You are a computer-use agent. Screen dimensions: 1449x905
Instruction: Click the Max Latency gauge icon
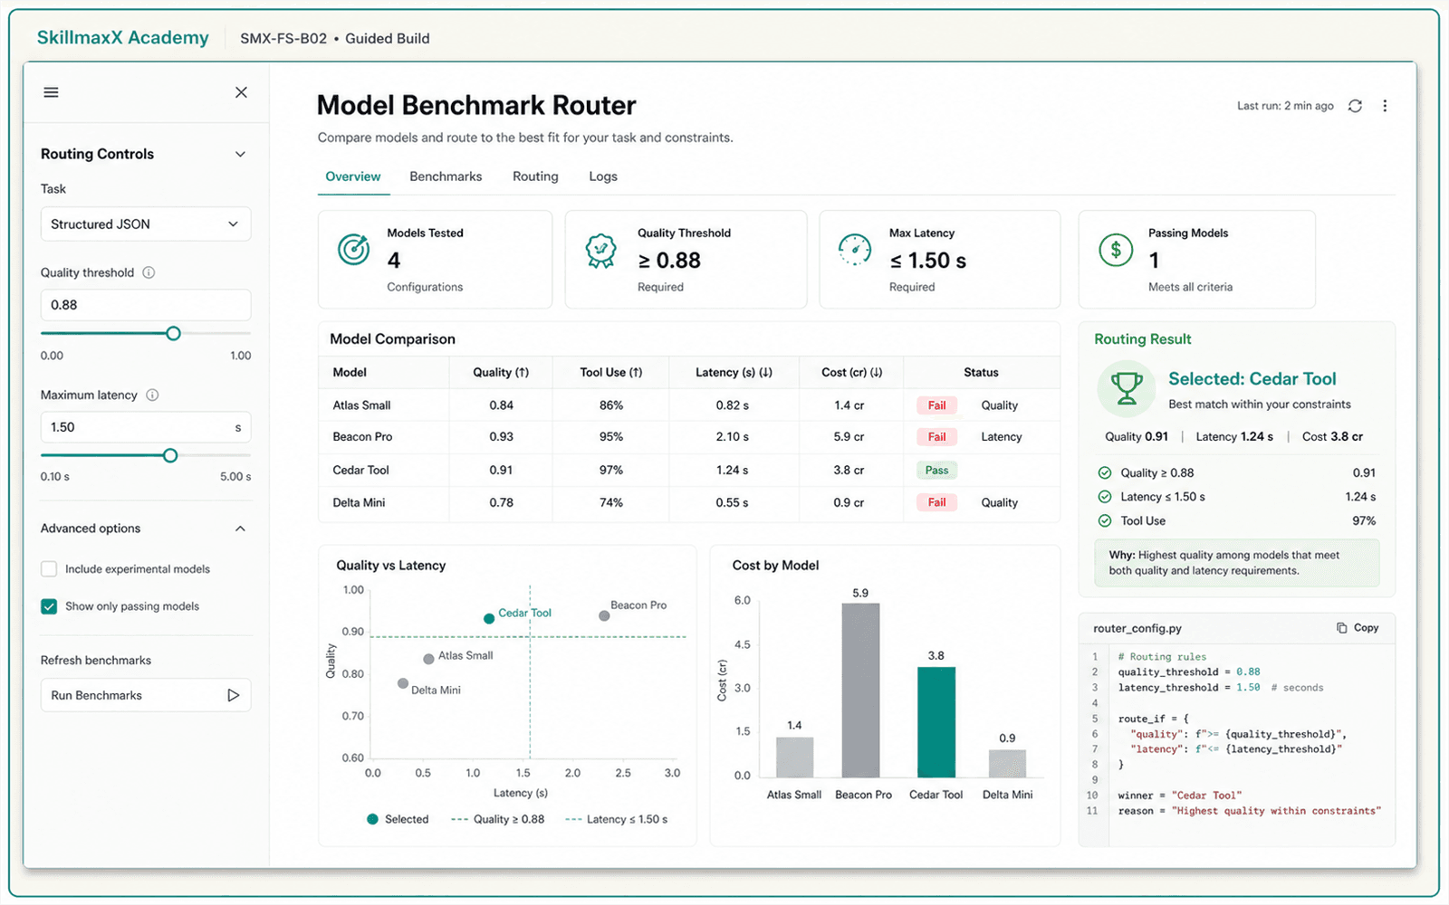(854, 249)
